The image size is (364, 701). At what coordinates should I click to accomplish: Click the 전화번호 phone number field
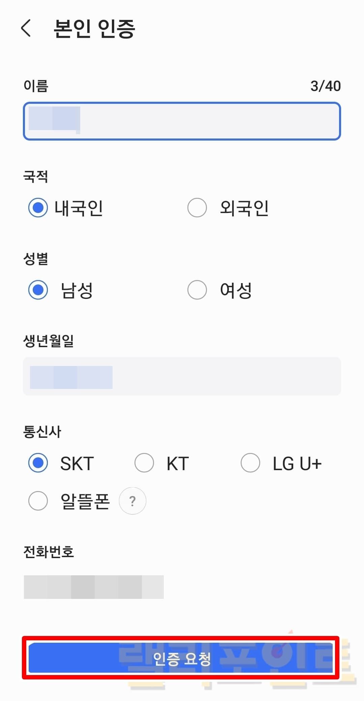[x=182, y=587]
